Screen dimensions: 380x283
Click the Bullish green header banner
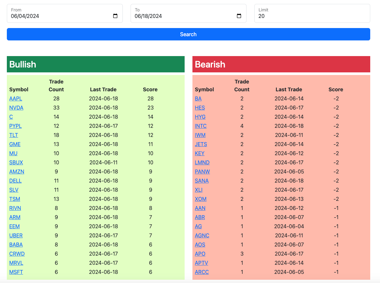(x=96, y=64)
